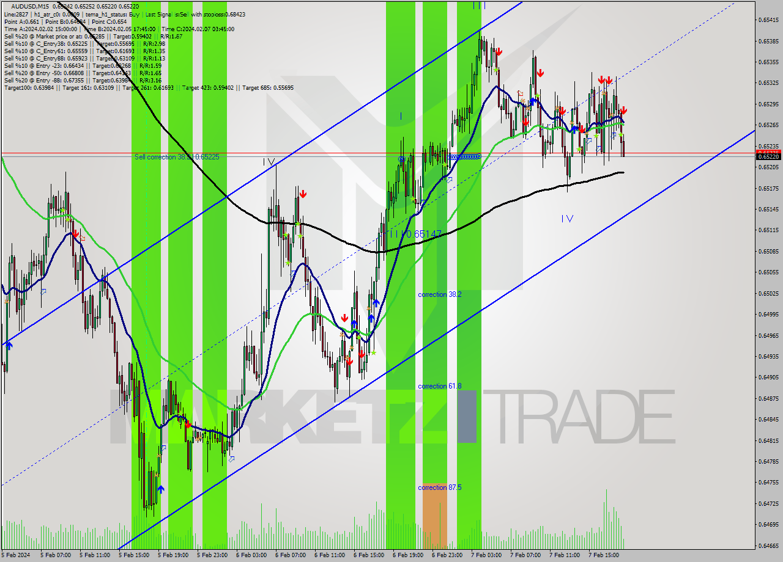Click the 'Sell correction 38.2 | 0.65225' label
This screenshot has height=562, width=783.
point(177,157)
